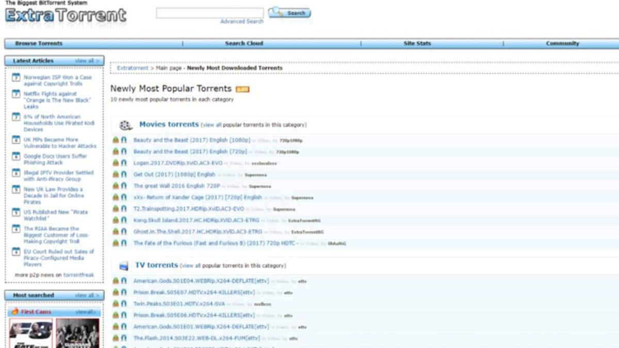619x348 pixels.
Task: Open the Search Cloud section
Action: [x=244, y=43]
